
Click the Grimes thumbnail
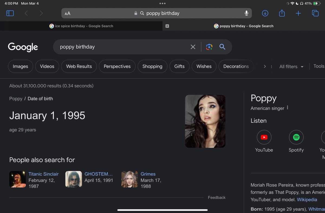click(x=130, y=179)
